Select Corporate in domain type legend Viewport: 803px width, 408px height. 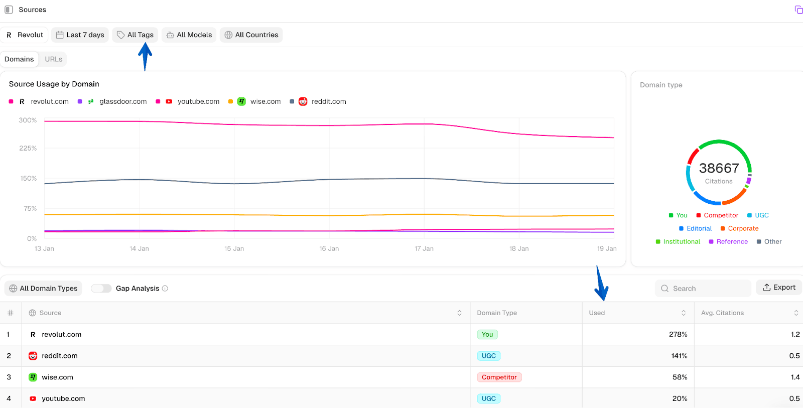[x=740, y=228]
